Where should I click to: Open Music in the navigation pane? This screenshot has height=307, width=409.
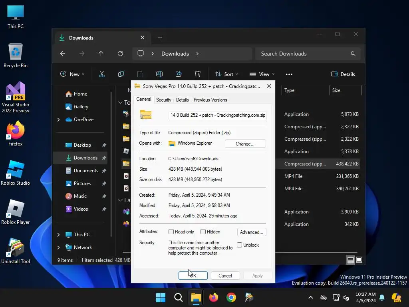(x=81, y=196)
